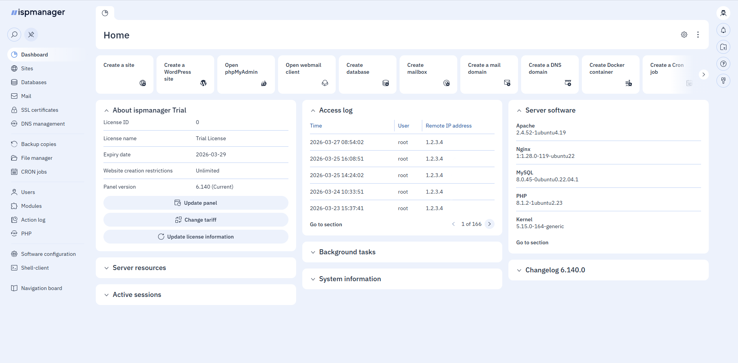Open Modules in sidebar
The image size is (738, 363).
coord(46,206)
